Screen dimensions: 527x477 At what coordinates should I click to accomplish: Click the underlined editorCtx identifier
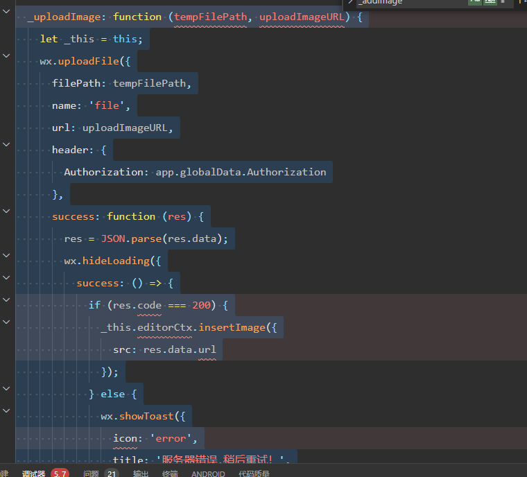click(x=165, y=327)
